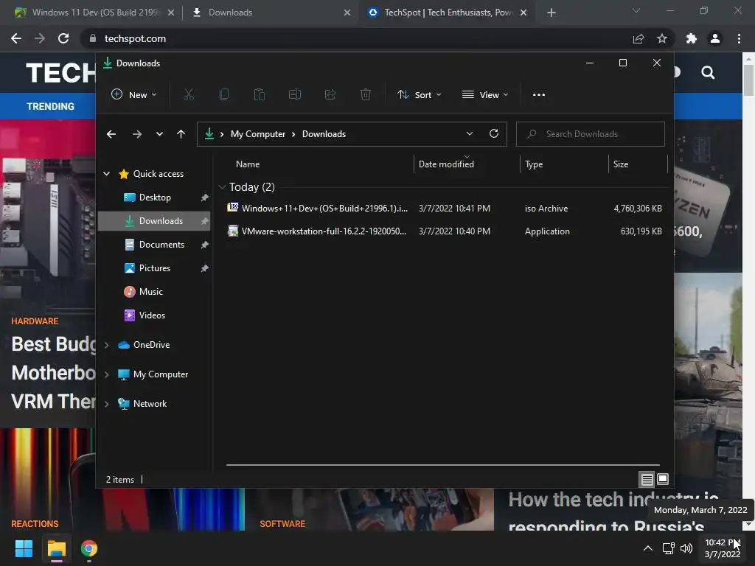Refresh the Downloads folder listing
This screenshot has height=566, width=755.
(x=493, y=134)
